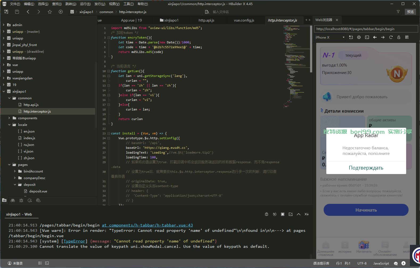Stop the running console with square icon
This screenshot has width=420, height=268.
pos(283,214)
